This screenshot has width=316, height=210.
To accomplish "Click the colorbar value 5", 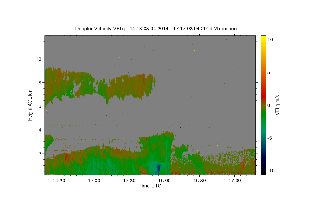I will (x=269, y=72).
